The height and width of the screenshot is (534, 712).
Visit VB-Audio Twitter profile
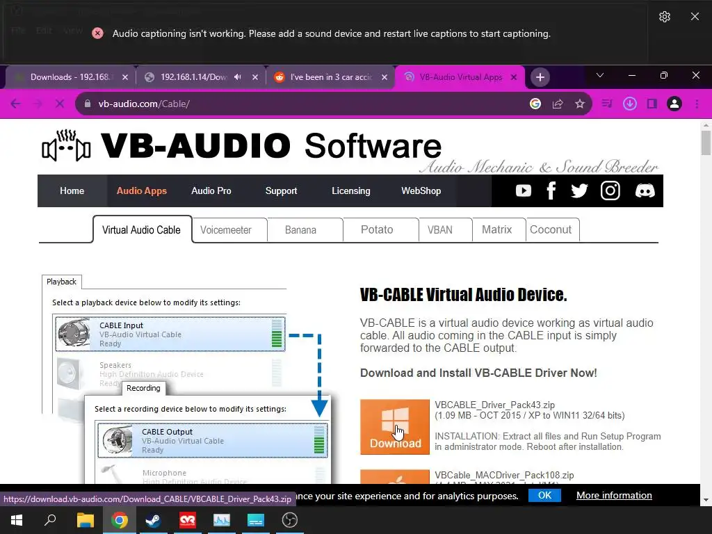coord(579,191)
